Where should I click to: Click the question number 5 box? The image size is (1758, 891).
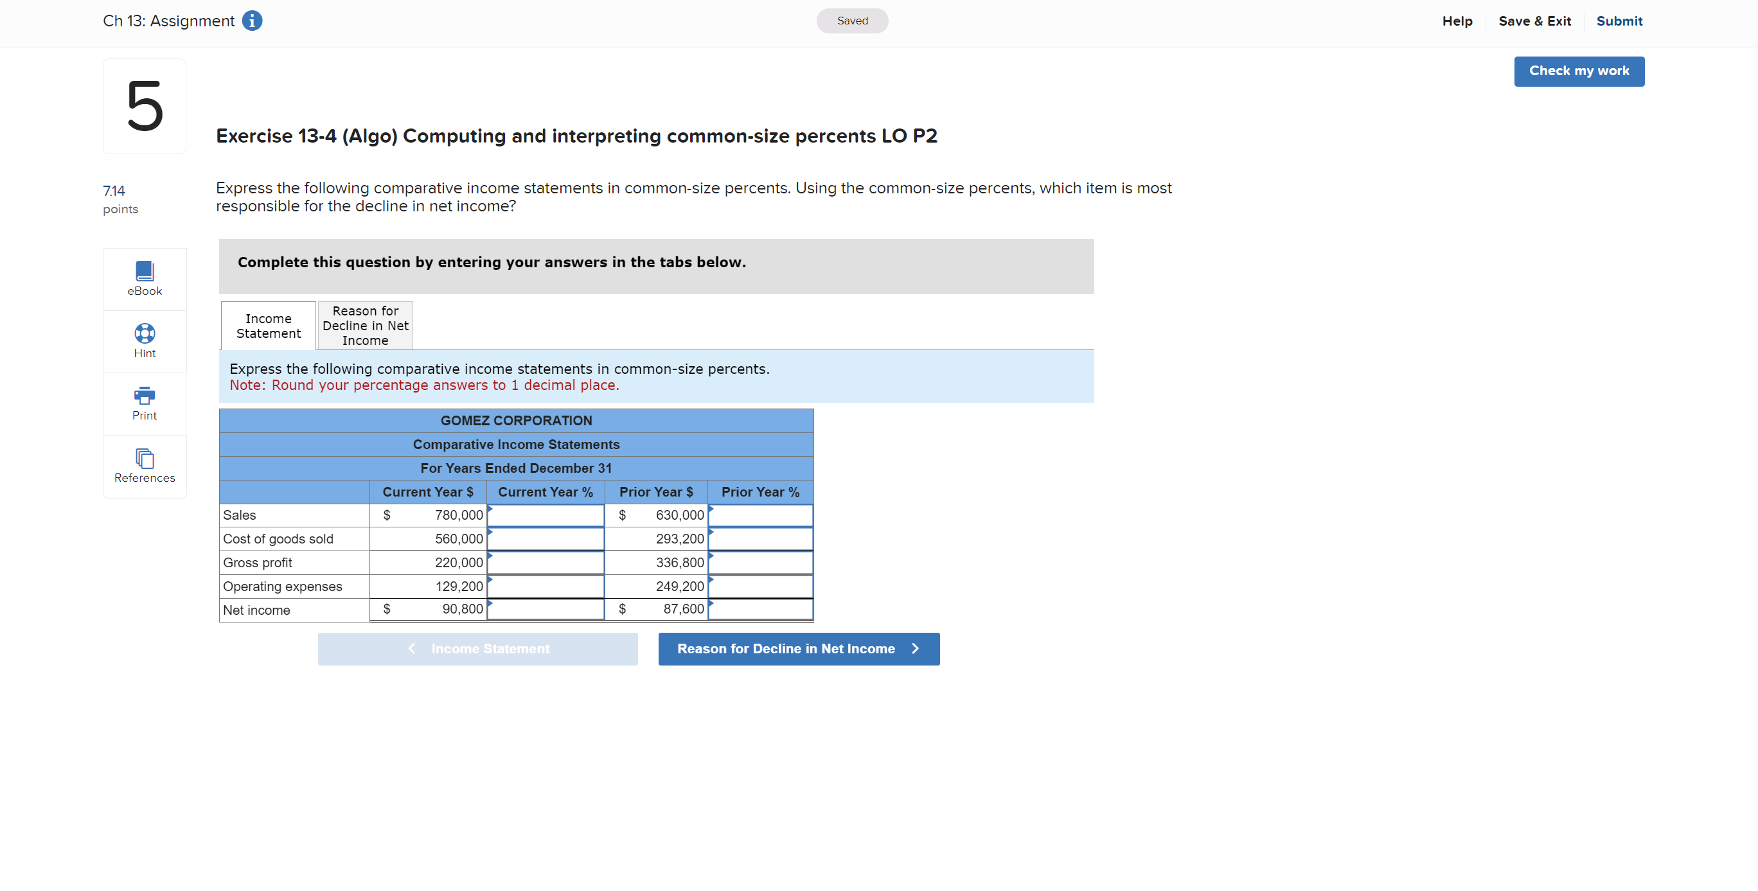145,107
